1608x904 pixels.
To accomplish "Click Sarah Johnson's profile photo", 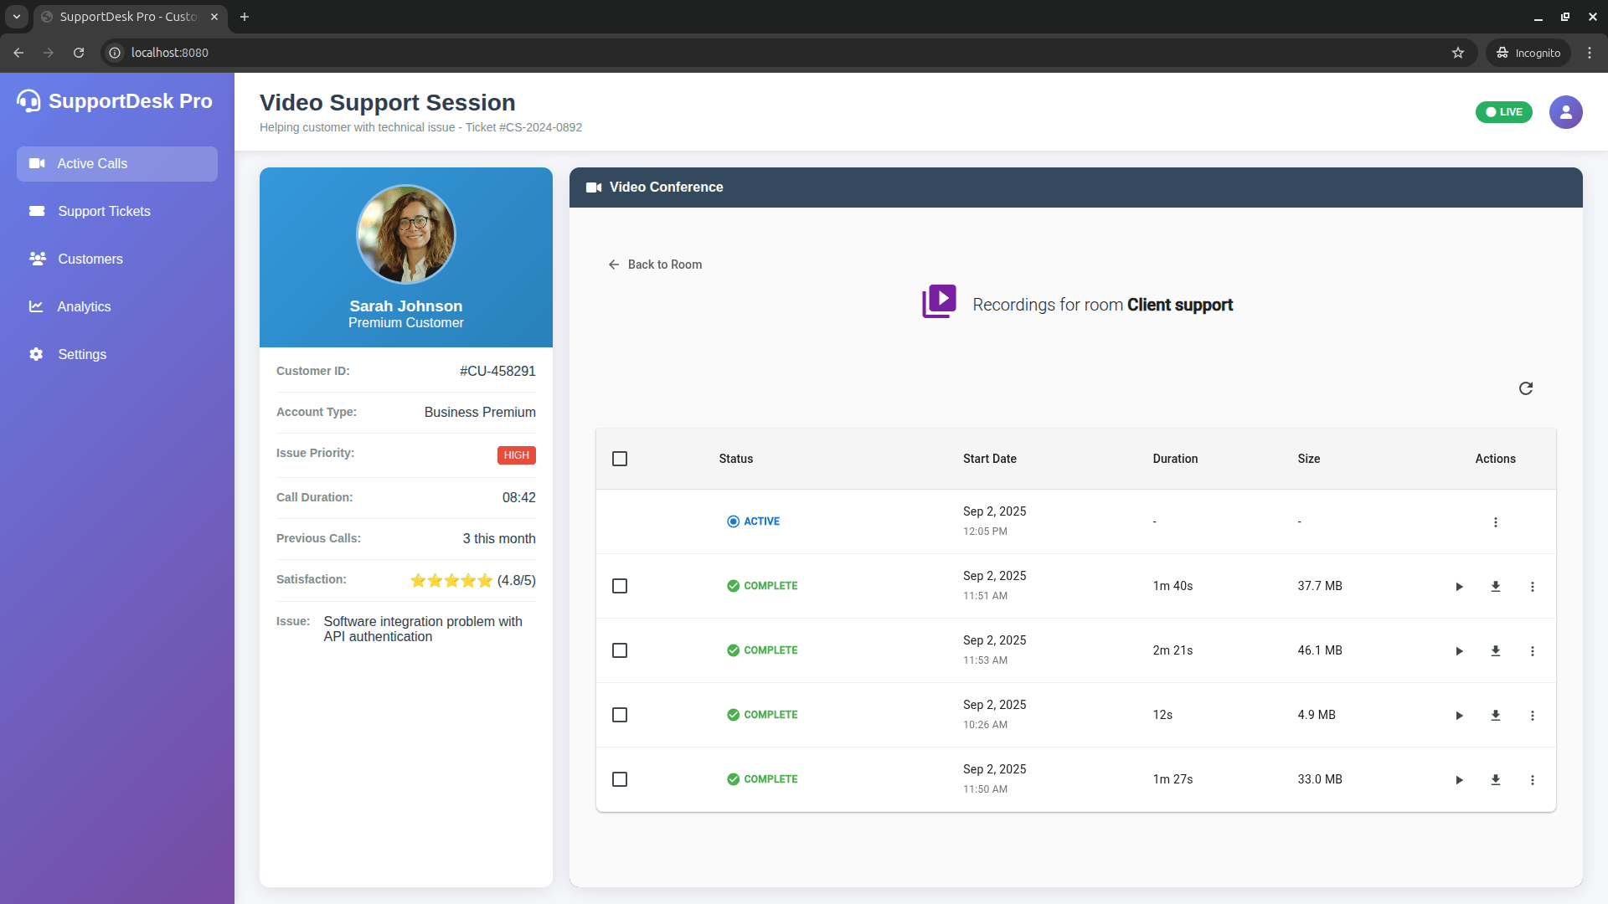I will [406, 234].
